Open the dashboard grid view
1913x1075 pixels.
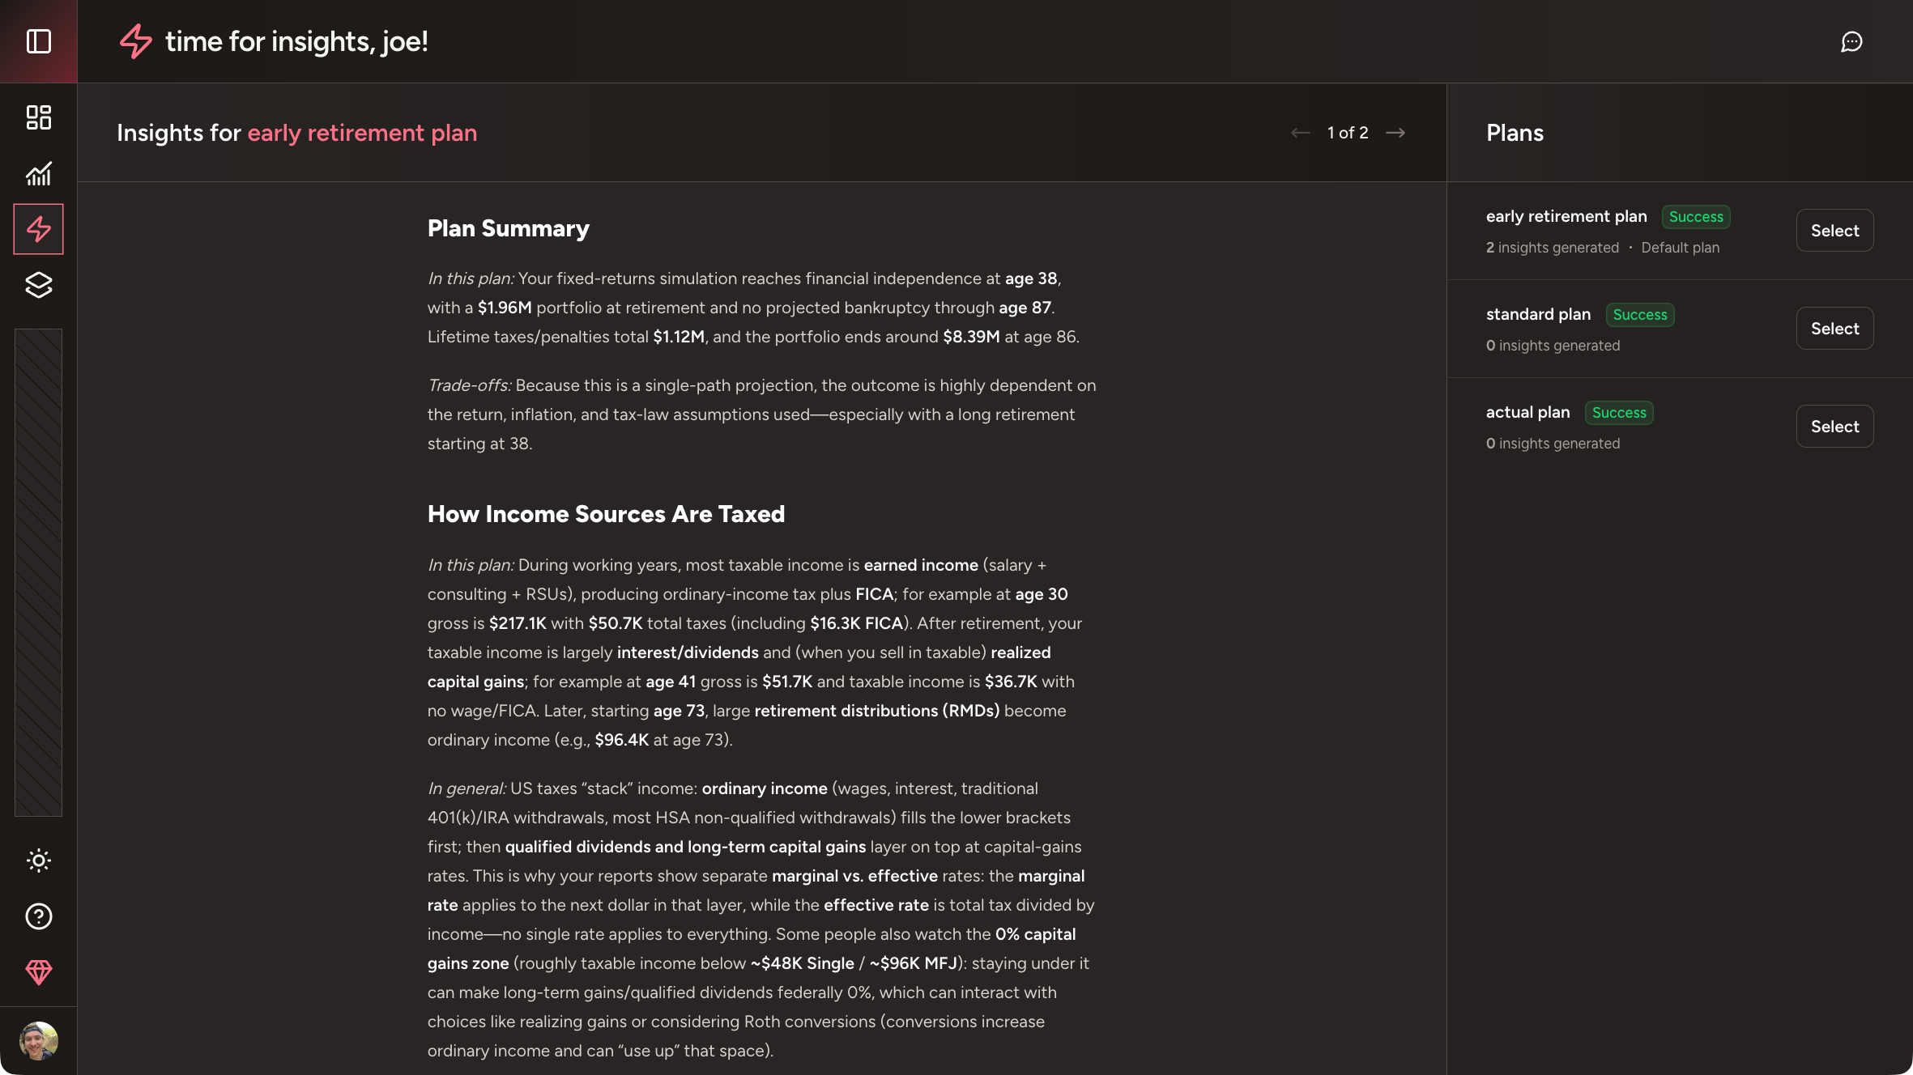[x=38, y=117]
